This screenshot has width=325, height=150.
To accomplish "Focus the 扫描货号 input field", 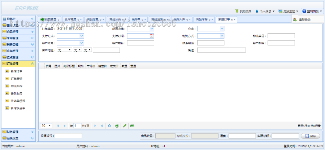I will (x=68, y=136).
